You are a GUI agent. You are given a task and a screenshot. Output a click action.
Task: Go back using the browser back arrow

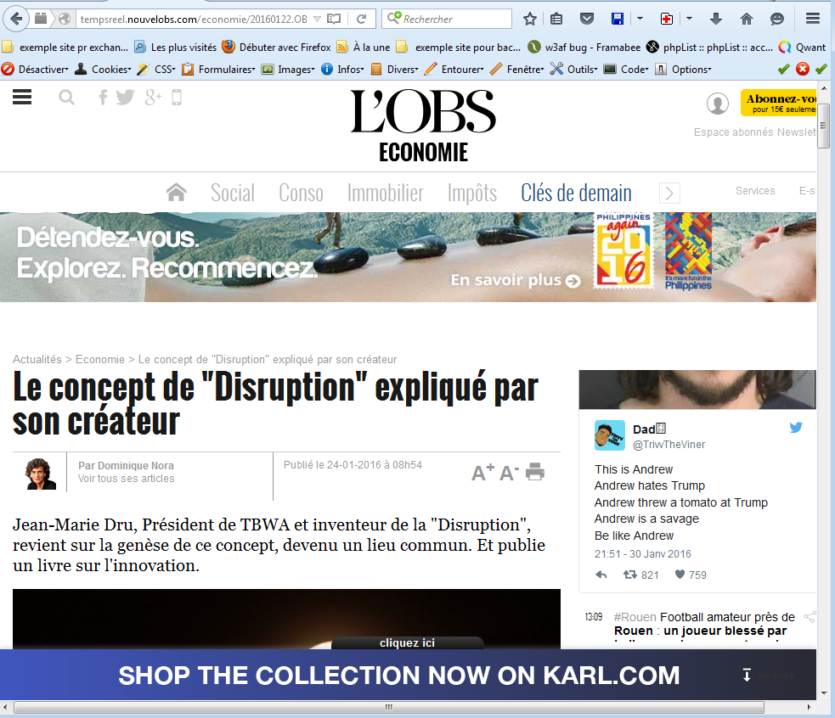point(16,20)
